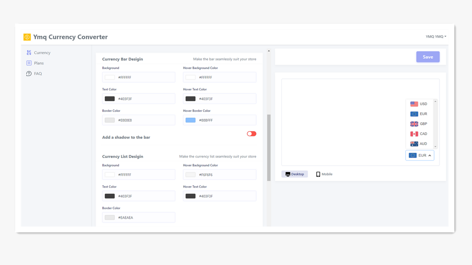Open Bar Border Color swatch #E8E8E8

click(110, 120)
